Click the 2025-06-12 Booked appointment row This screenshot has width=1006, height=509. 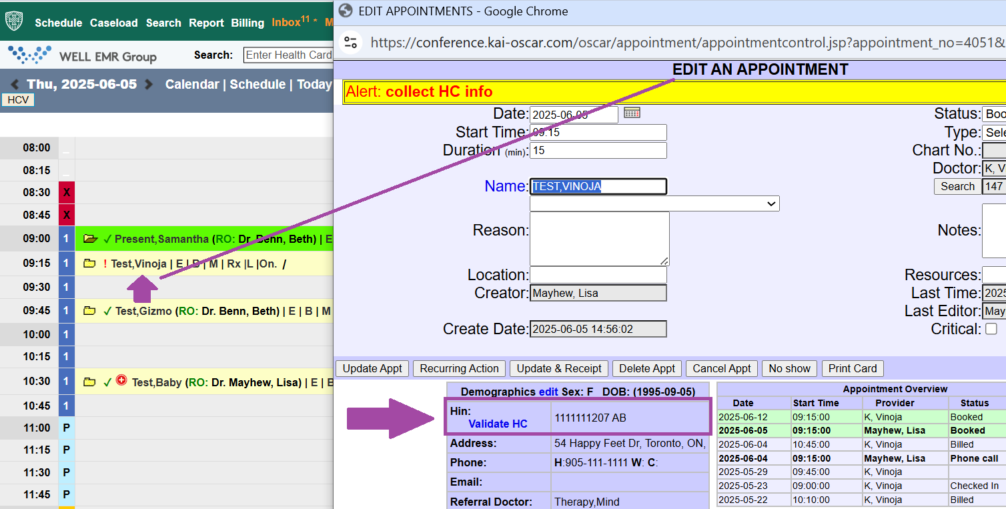click(861, 417)
